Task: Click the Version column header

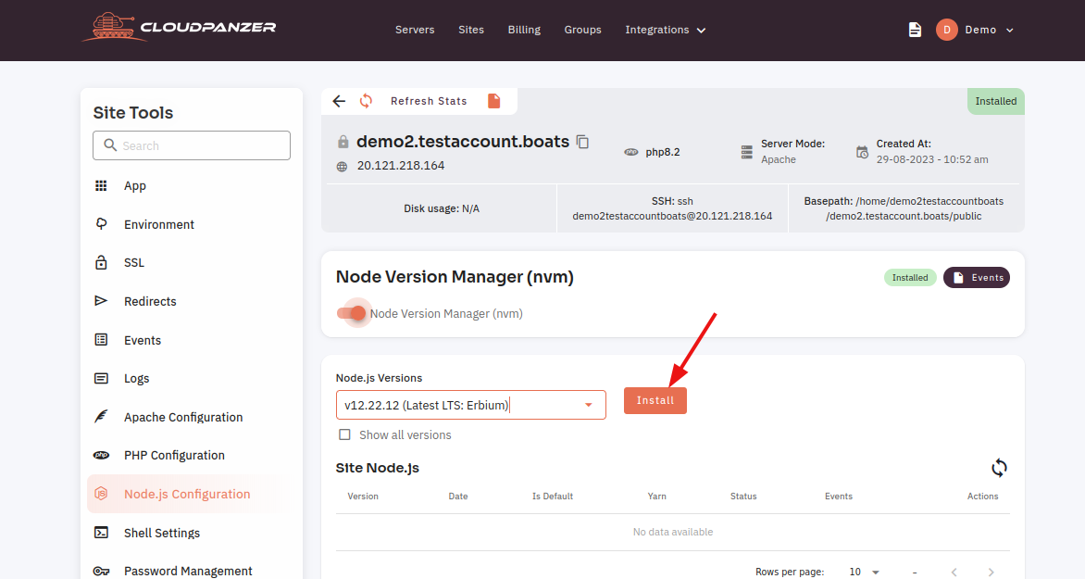Action: 363,497
